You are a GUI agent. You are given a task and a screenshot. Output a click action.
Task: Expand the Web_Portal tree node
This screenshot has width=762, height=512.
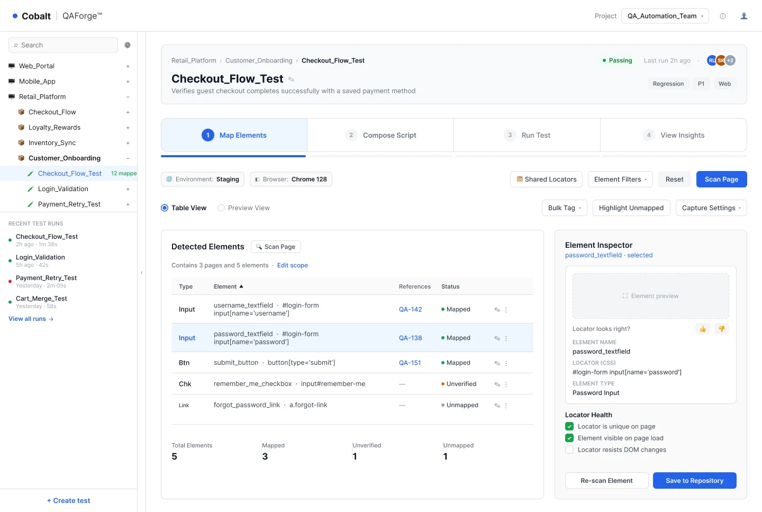coord(128,66)
